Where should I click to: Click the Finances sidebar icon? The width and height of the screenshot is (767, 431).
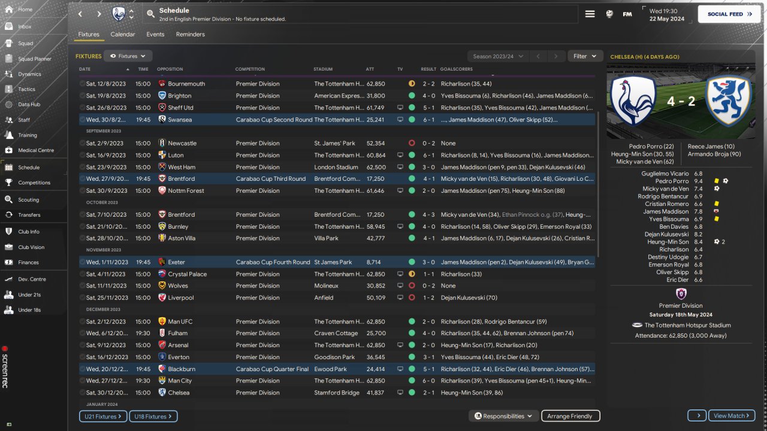pyautogui.click(x=8, y=262)
